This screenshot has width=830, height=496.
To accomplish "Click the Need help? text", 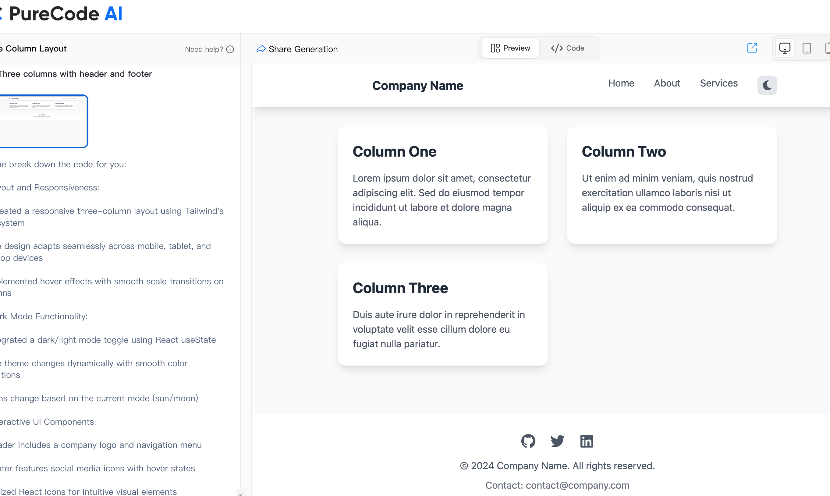I will point(204,49).
